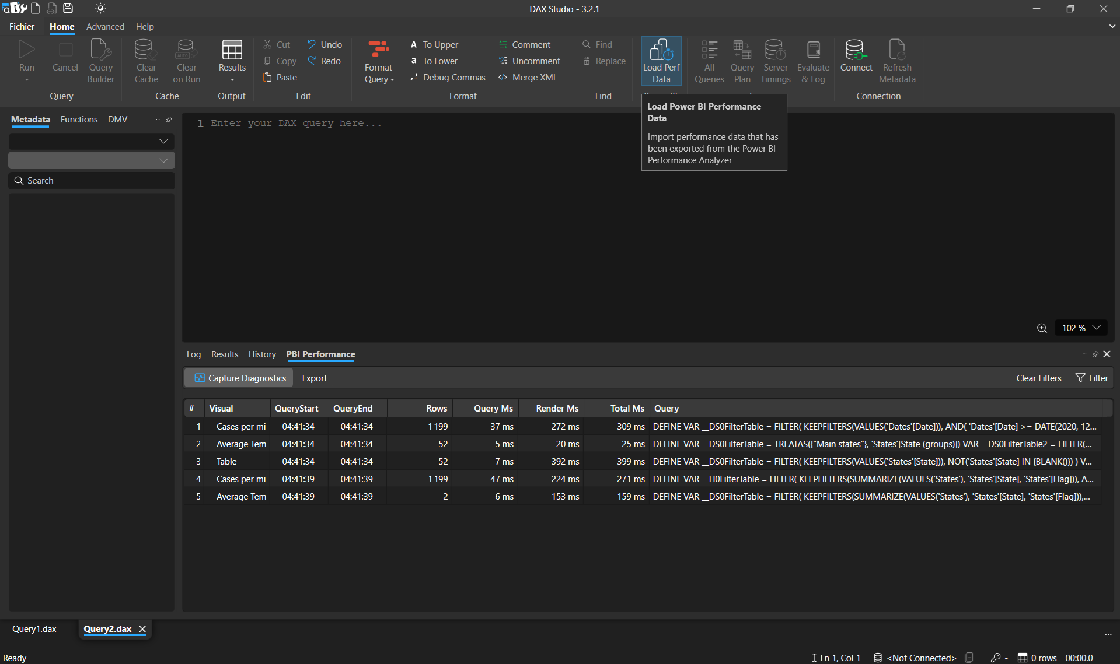Switch to the DMV pane tab
The image size is (1120, 664).
pyautogui.click(x=117, y=119)
